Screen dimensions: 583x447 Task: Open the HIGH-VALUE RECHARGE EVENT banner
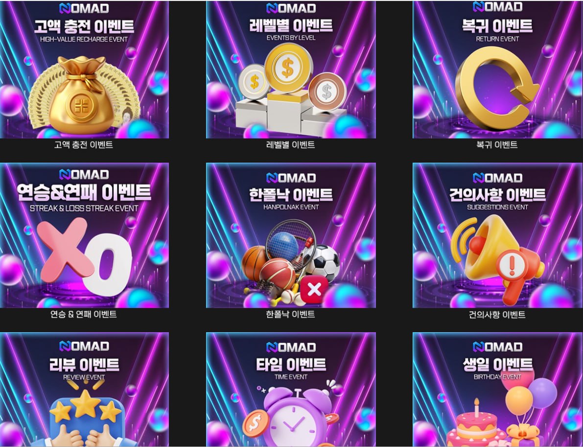pyautogui.click(x=84, y=39)
